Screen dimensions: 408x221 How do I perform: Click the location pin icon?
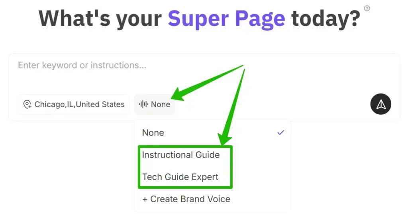(27, 104)
